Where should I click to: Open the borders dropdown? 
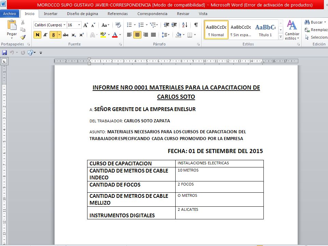(x=195, y=35)
